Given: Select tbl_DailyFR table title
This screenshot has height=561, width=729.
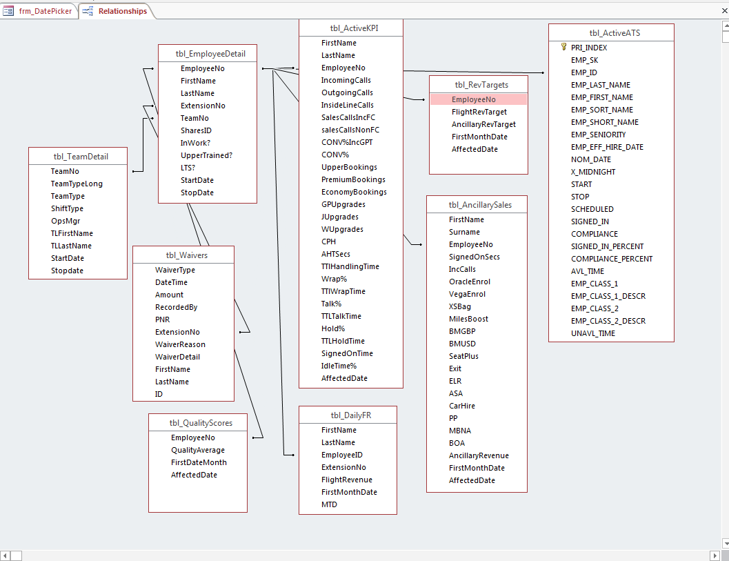Looking at the screenshot, I should click(x=350, y=415).
